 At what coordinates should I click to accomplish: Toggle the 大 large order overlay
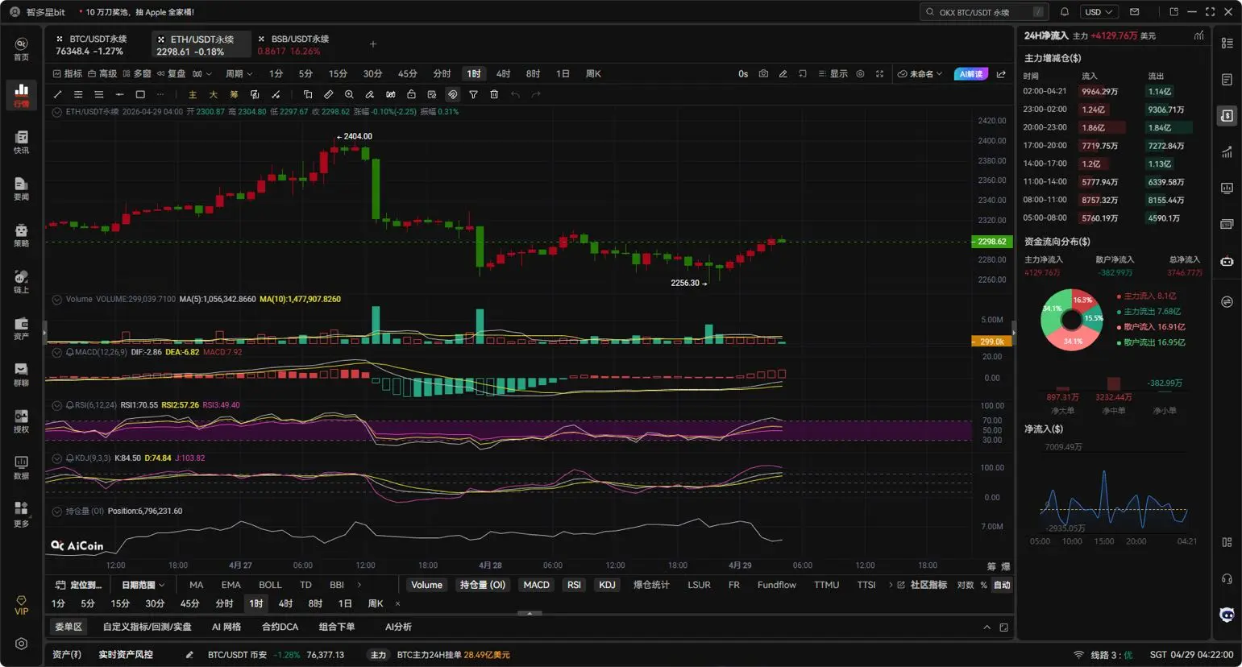pyautogui.click(x=213, y=94)
